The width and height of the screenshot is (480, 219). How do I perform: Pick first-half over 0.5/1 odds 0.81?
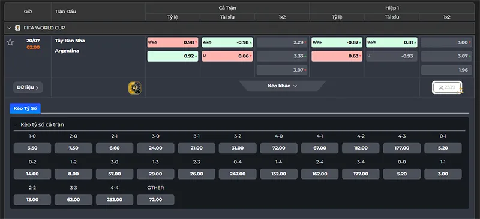392,42
